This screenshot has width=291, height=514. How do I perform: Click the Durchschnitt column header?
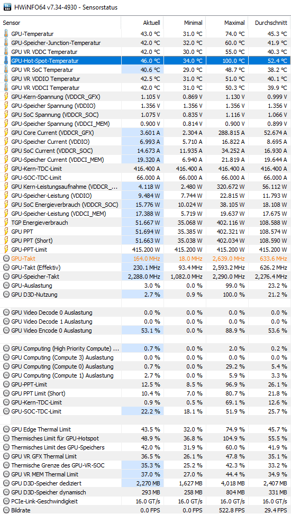click(x=270, y=23)
